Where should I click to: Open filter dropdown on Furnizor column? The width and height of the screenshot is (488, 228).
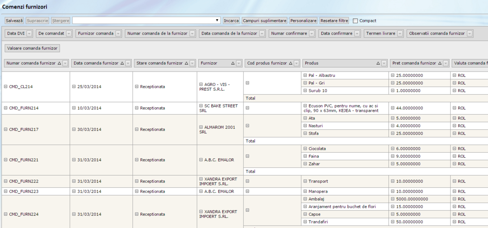239,63
